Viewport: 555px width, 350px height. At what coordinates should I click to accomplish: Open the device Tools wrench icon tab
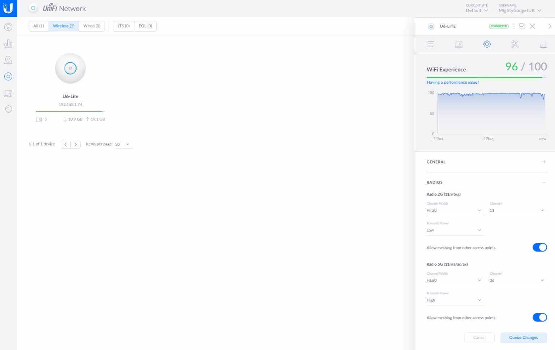click(x=515, y=44)
